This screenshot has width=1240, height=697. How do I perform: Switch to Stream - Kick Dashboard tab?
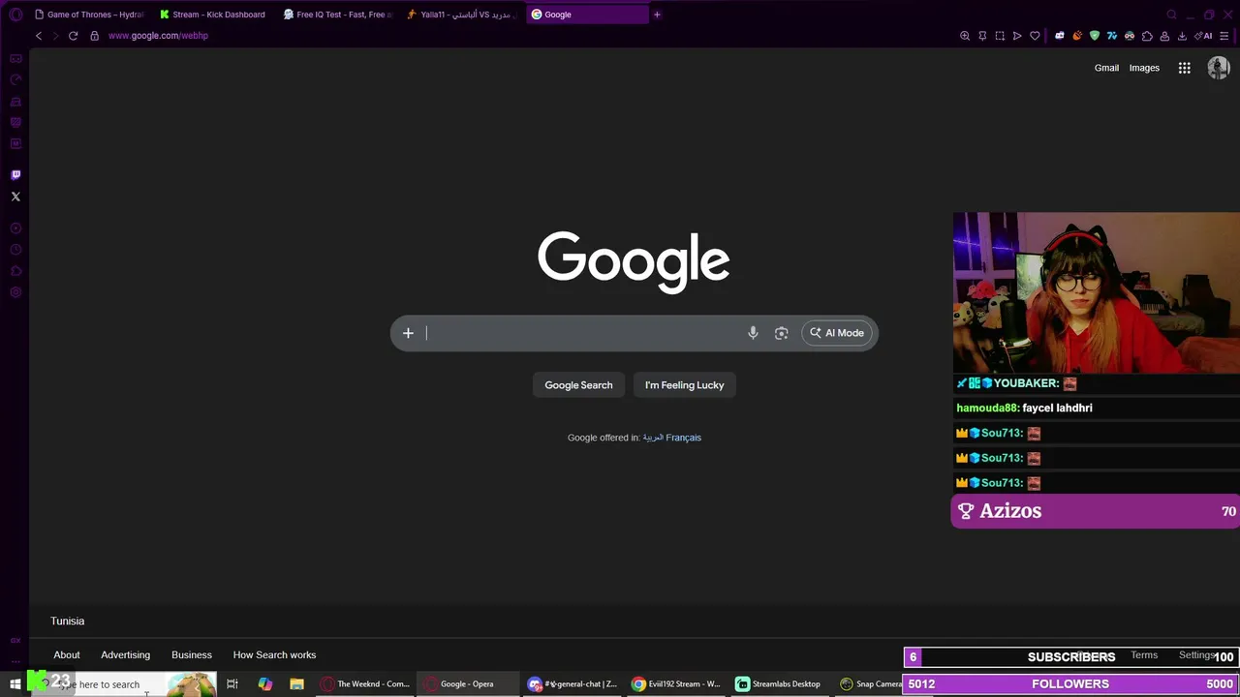(x=213, y=15)
